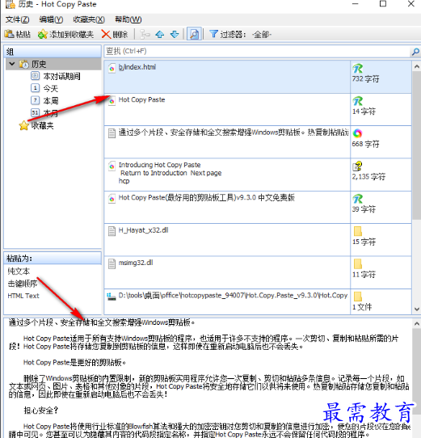Select the Today (今天) history group
Screen dimensions: 421x438
tap(51, 89)
